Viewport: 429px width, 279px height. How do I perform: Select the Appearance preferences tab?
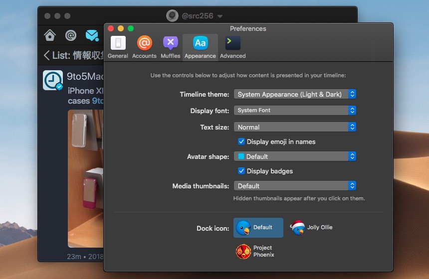click(200, 47)
